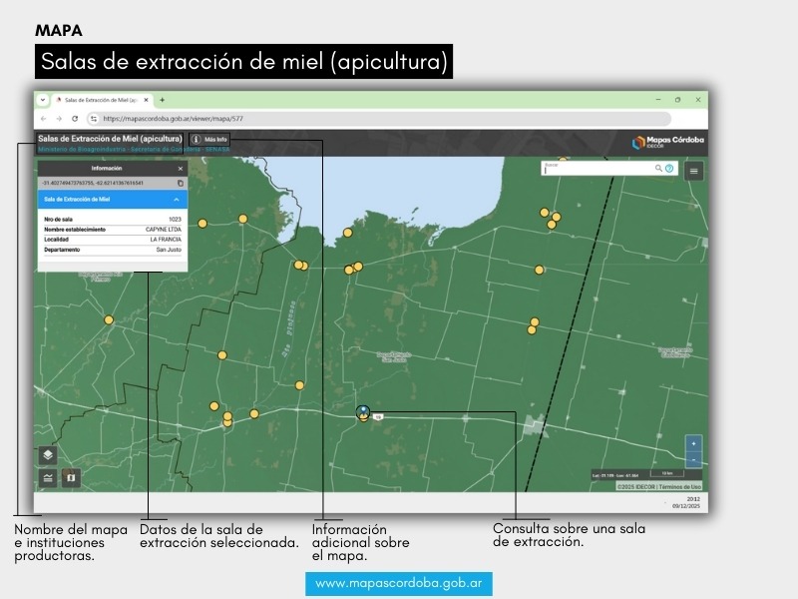Viewport: 798px width, 599px height.
Task: Click the selected map marker pin
Action: 364,411
